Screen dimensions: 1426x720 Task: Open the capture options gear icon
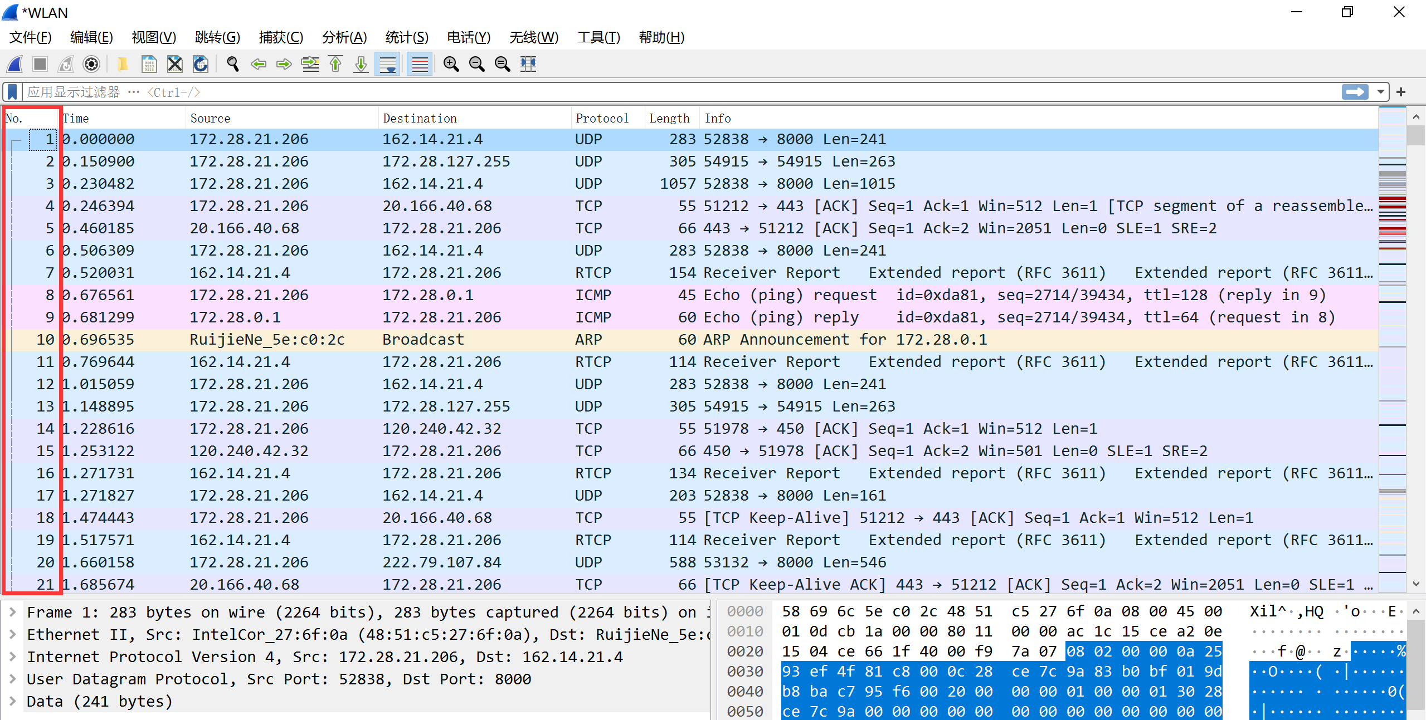[91, 65]
